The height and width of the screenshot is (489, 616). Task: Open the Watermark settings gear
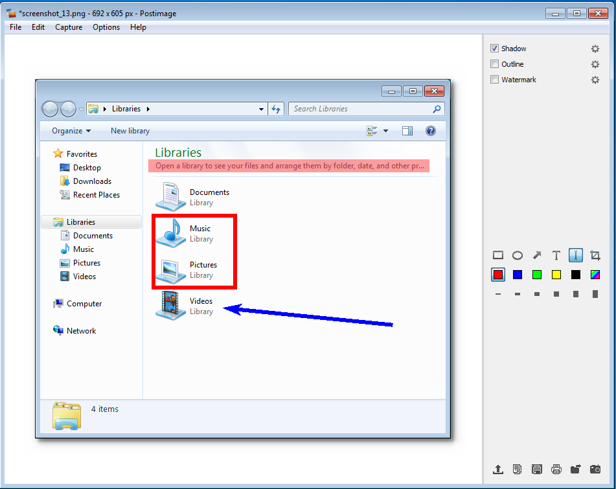(x=595, y=80)
